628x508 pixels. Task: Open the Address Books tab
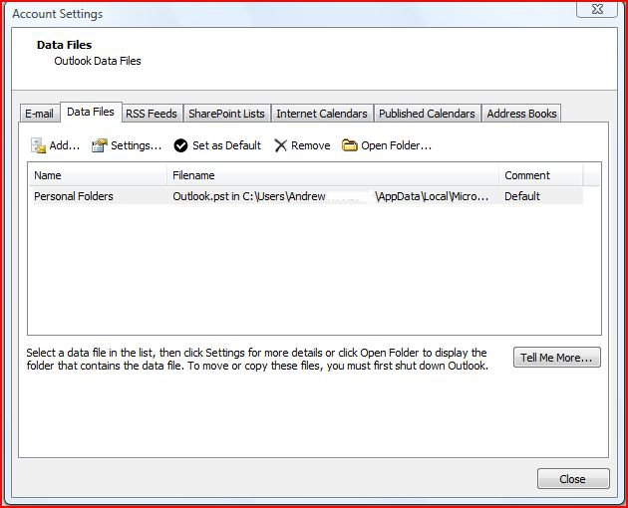[521, 114]
